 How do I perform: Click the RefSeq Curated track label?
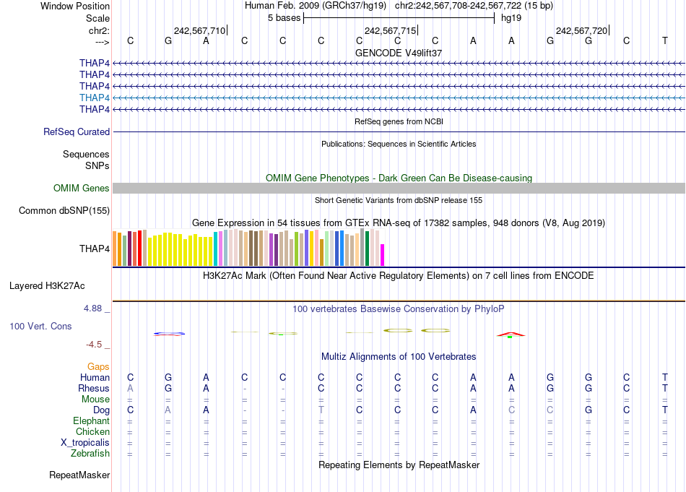coord(77,131)
